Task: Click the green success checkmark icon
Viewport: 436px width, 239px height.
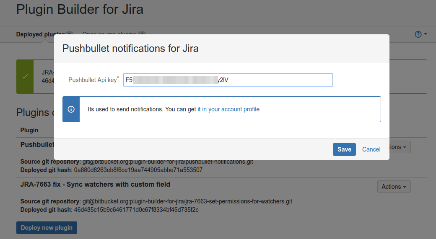Action: point(25,76)
